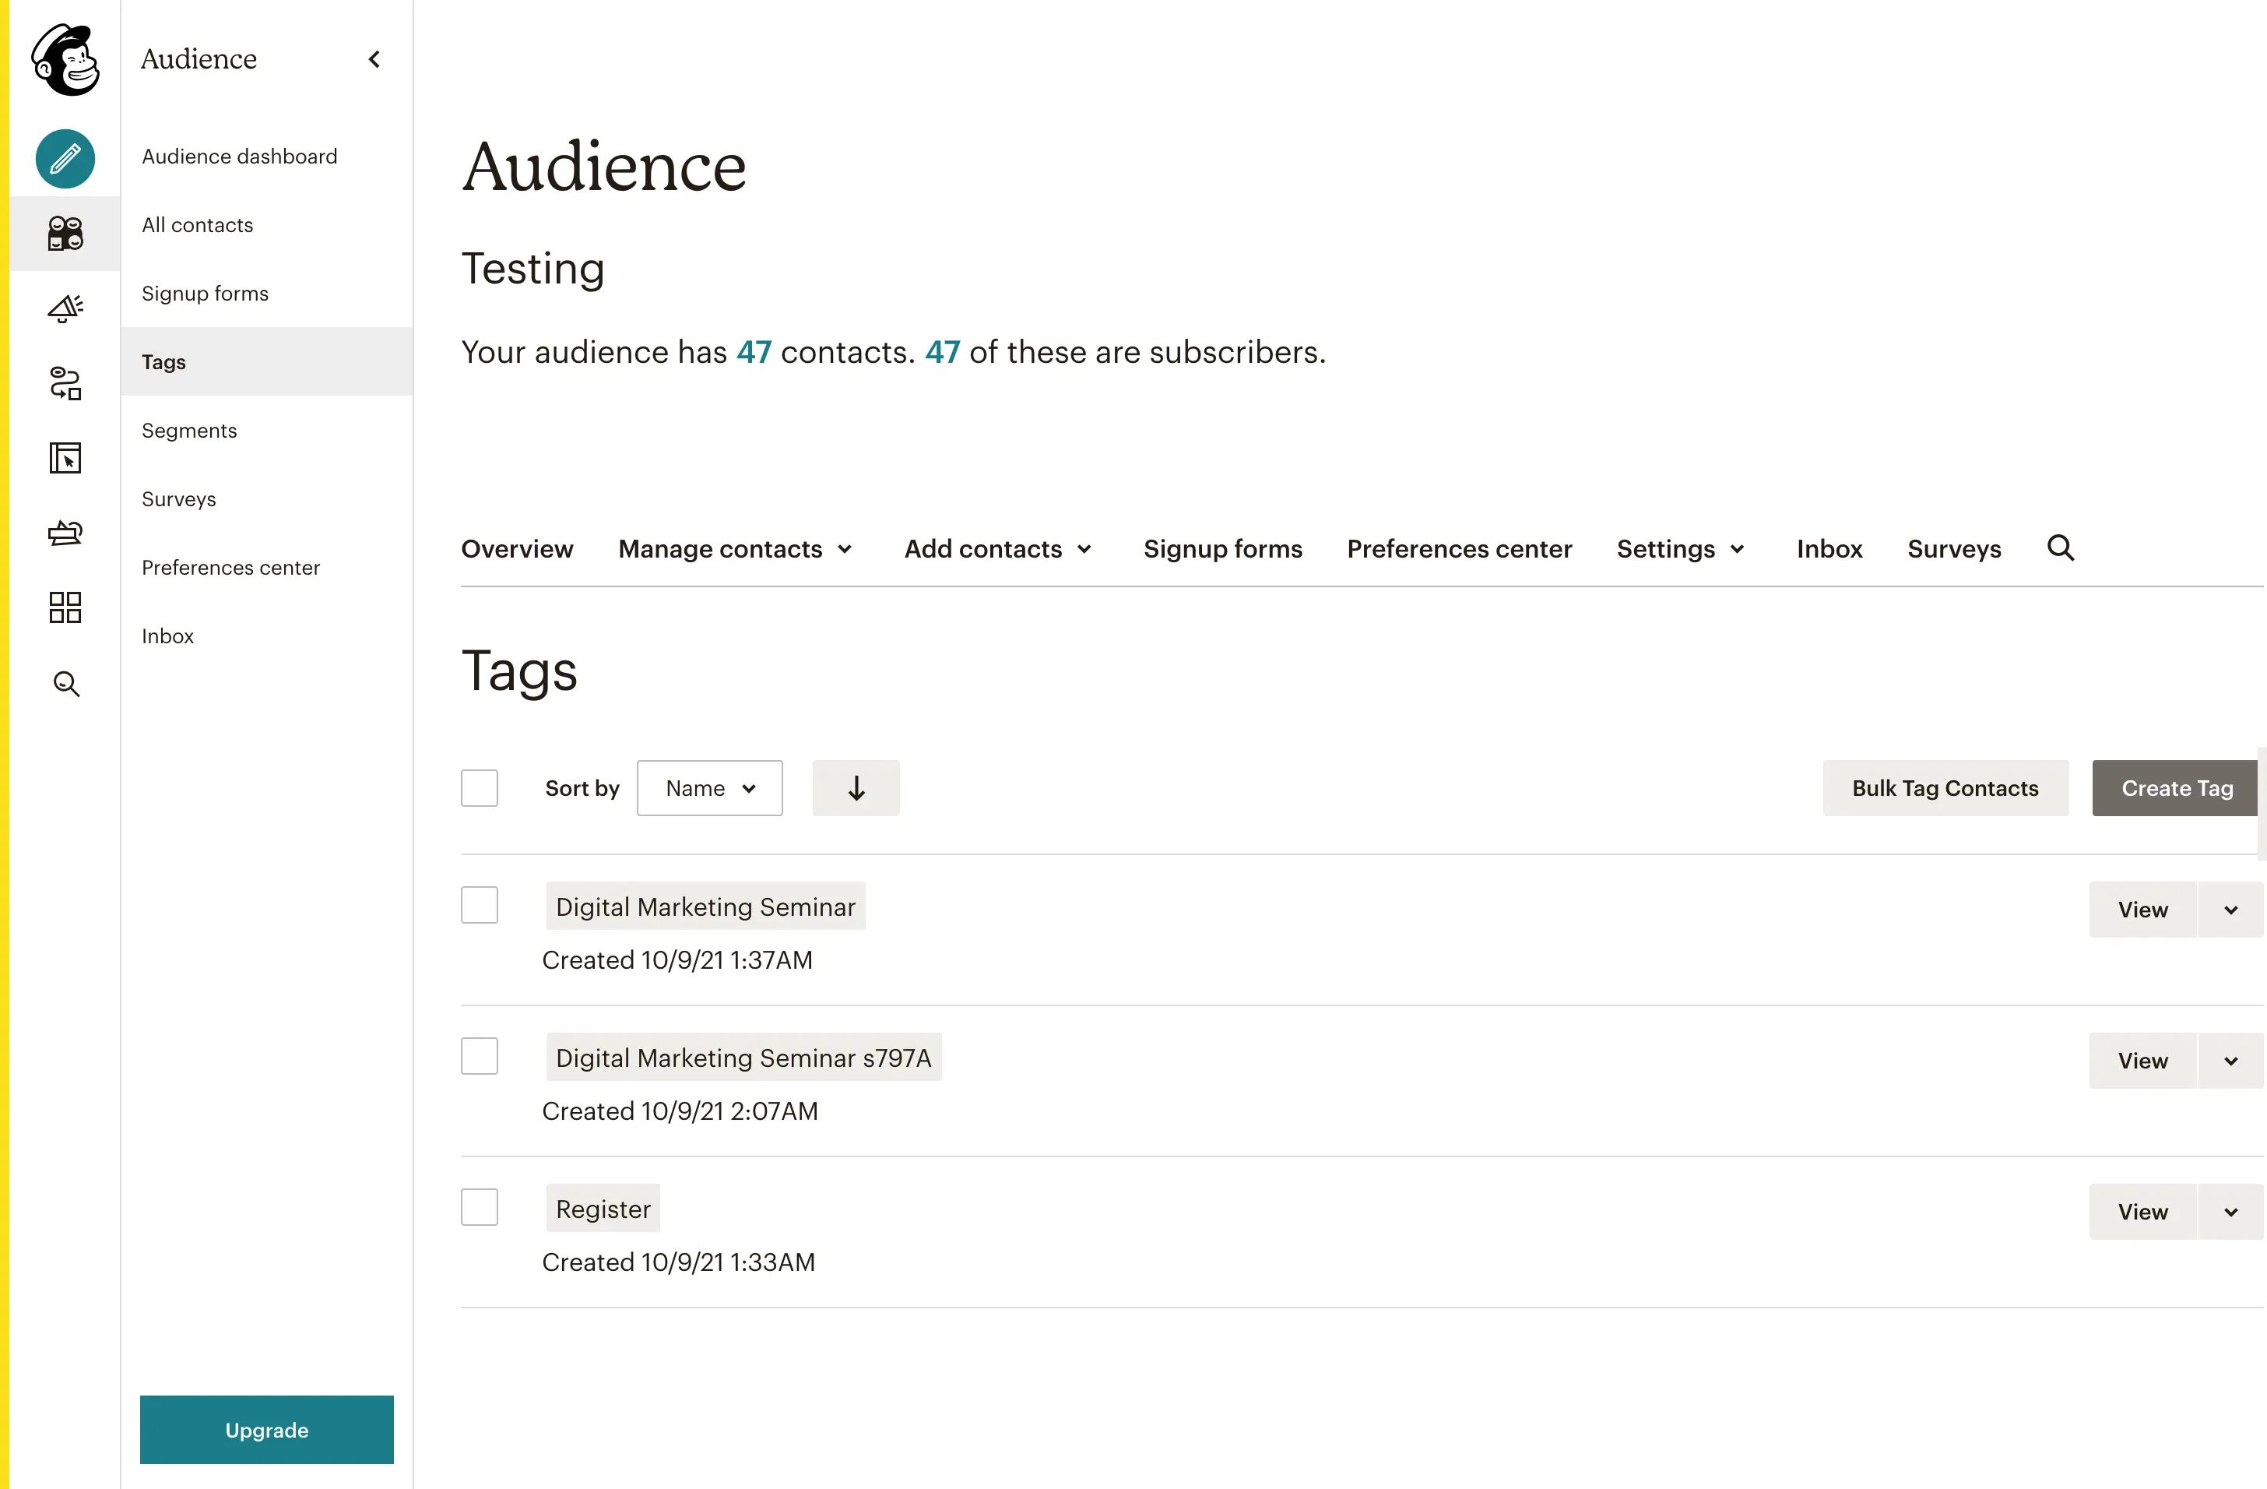Screen dimensions: 2267x1489
Task: Open the Automations journey icon
Action: pyautogui.click(x=65, y=383)
